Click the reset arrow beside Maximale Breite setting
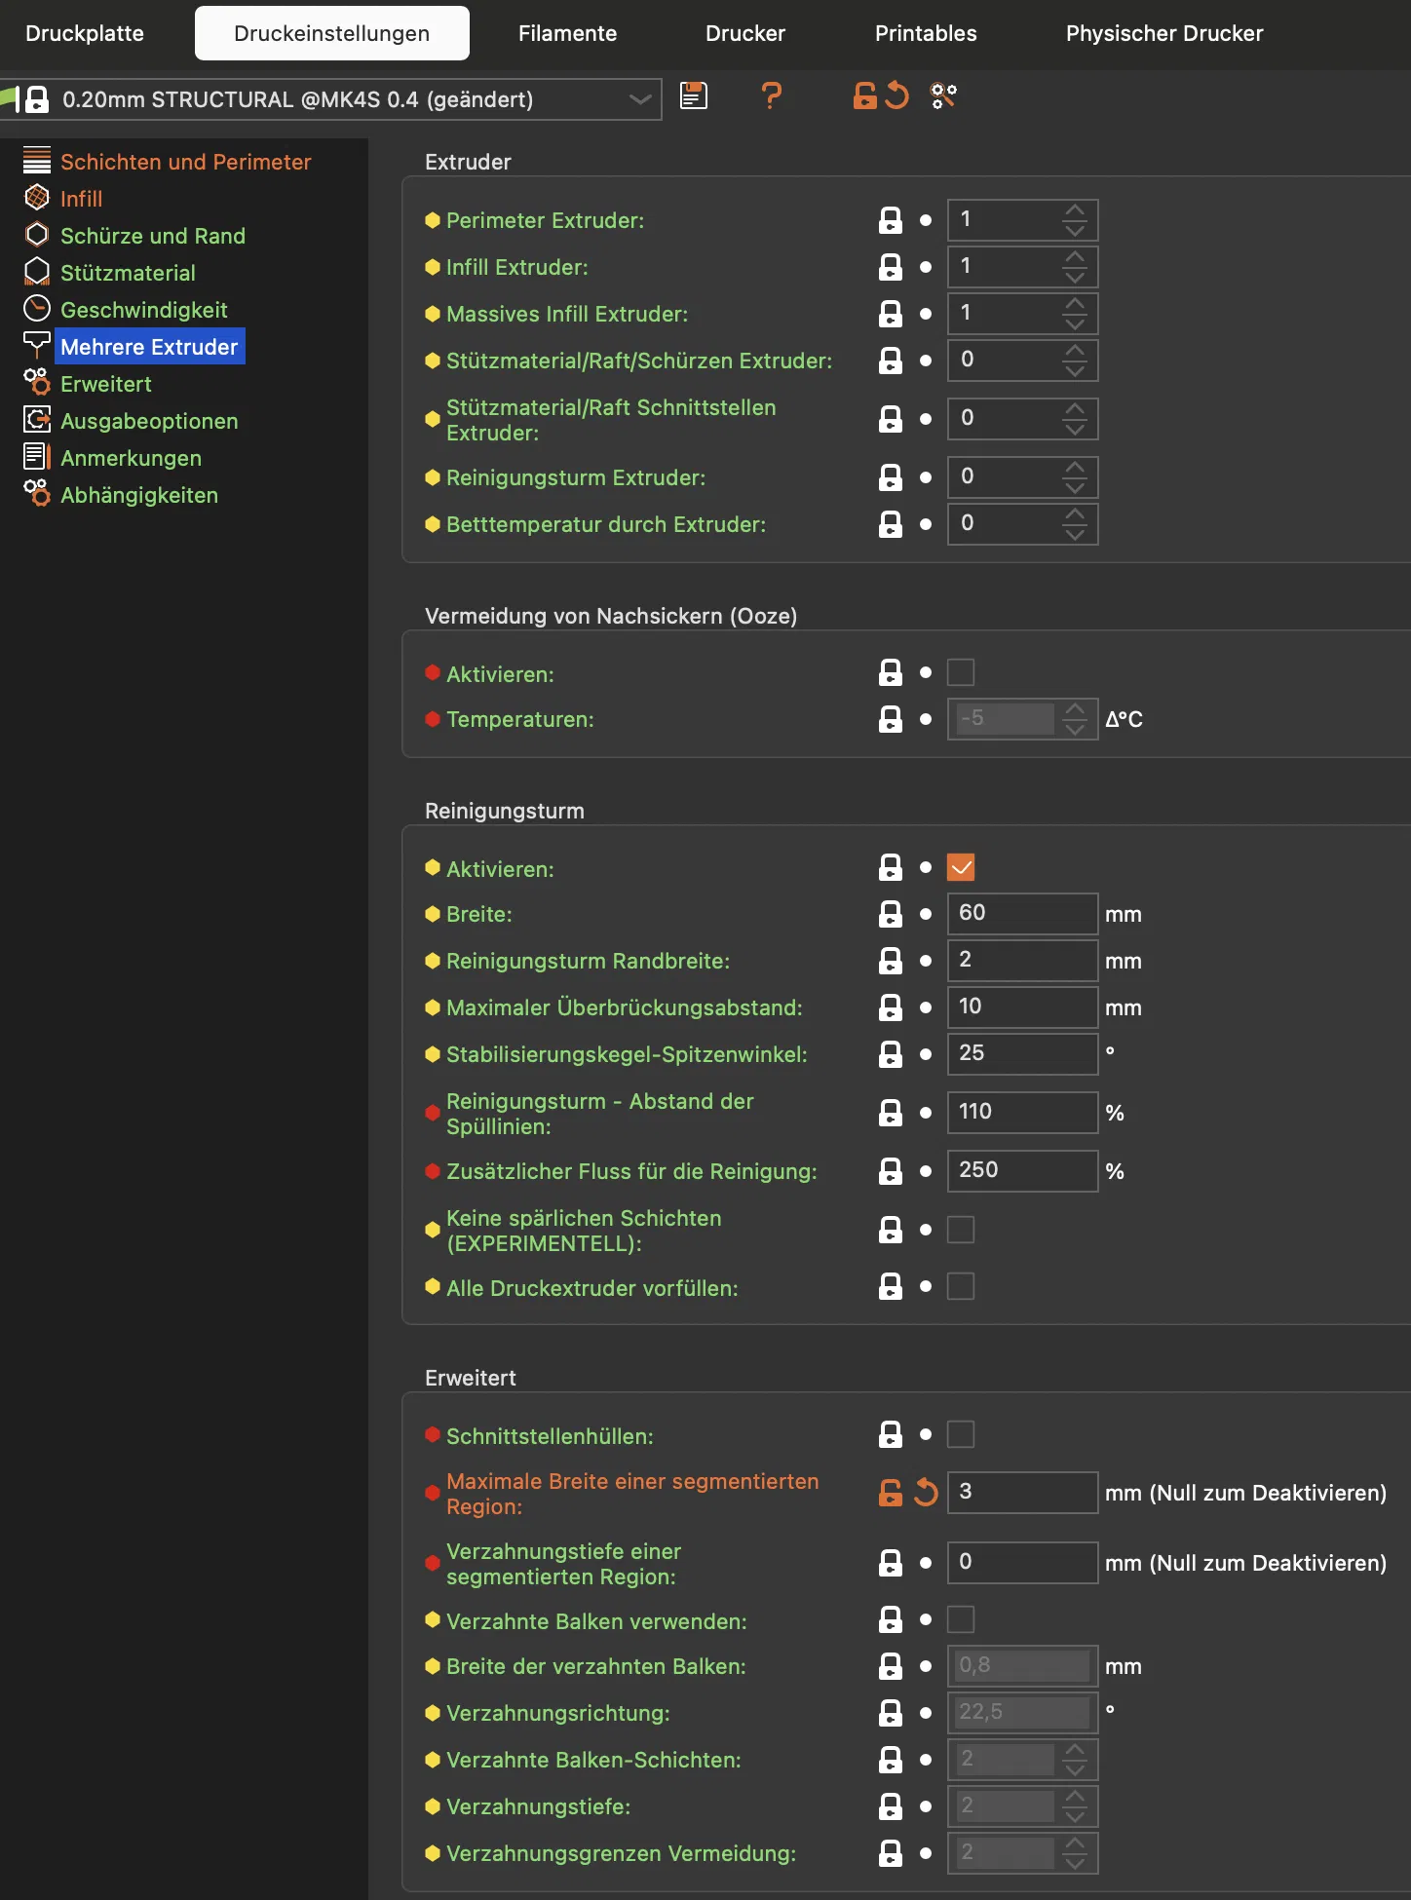The height and width of the screenshot is (1900, 1411). click(x=926, y=1492)
